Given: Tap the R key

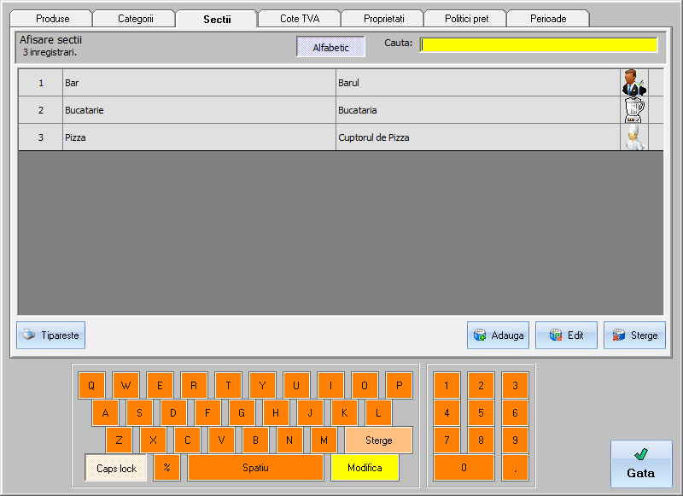Looking at the screenshot, I should coord(195,385).
